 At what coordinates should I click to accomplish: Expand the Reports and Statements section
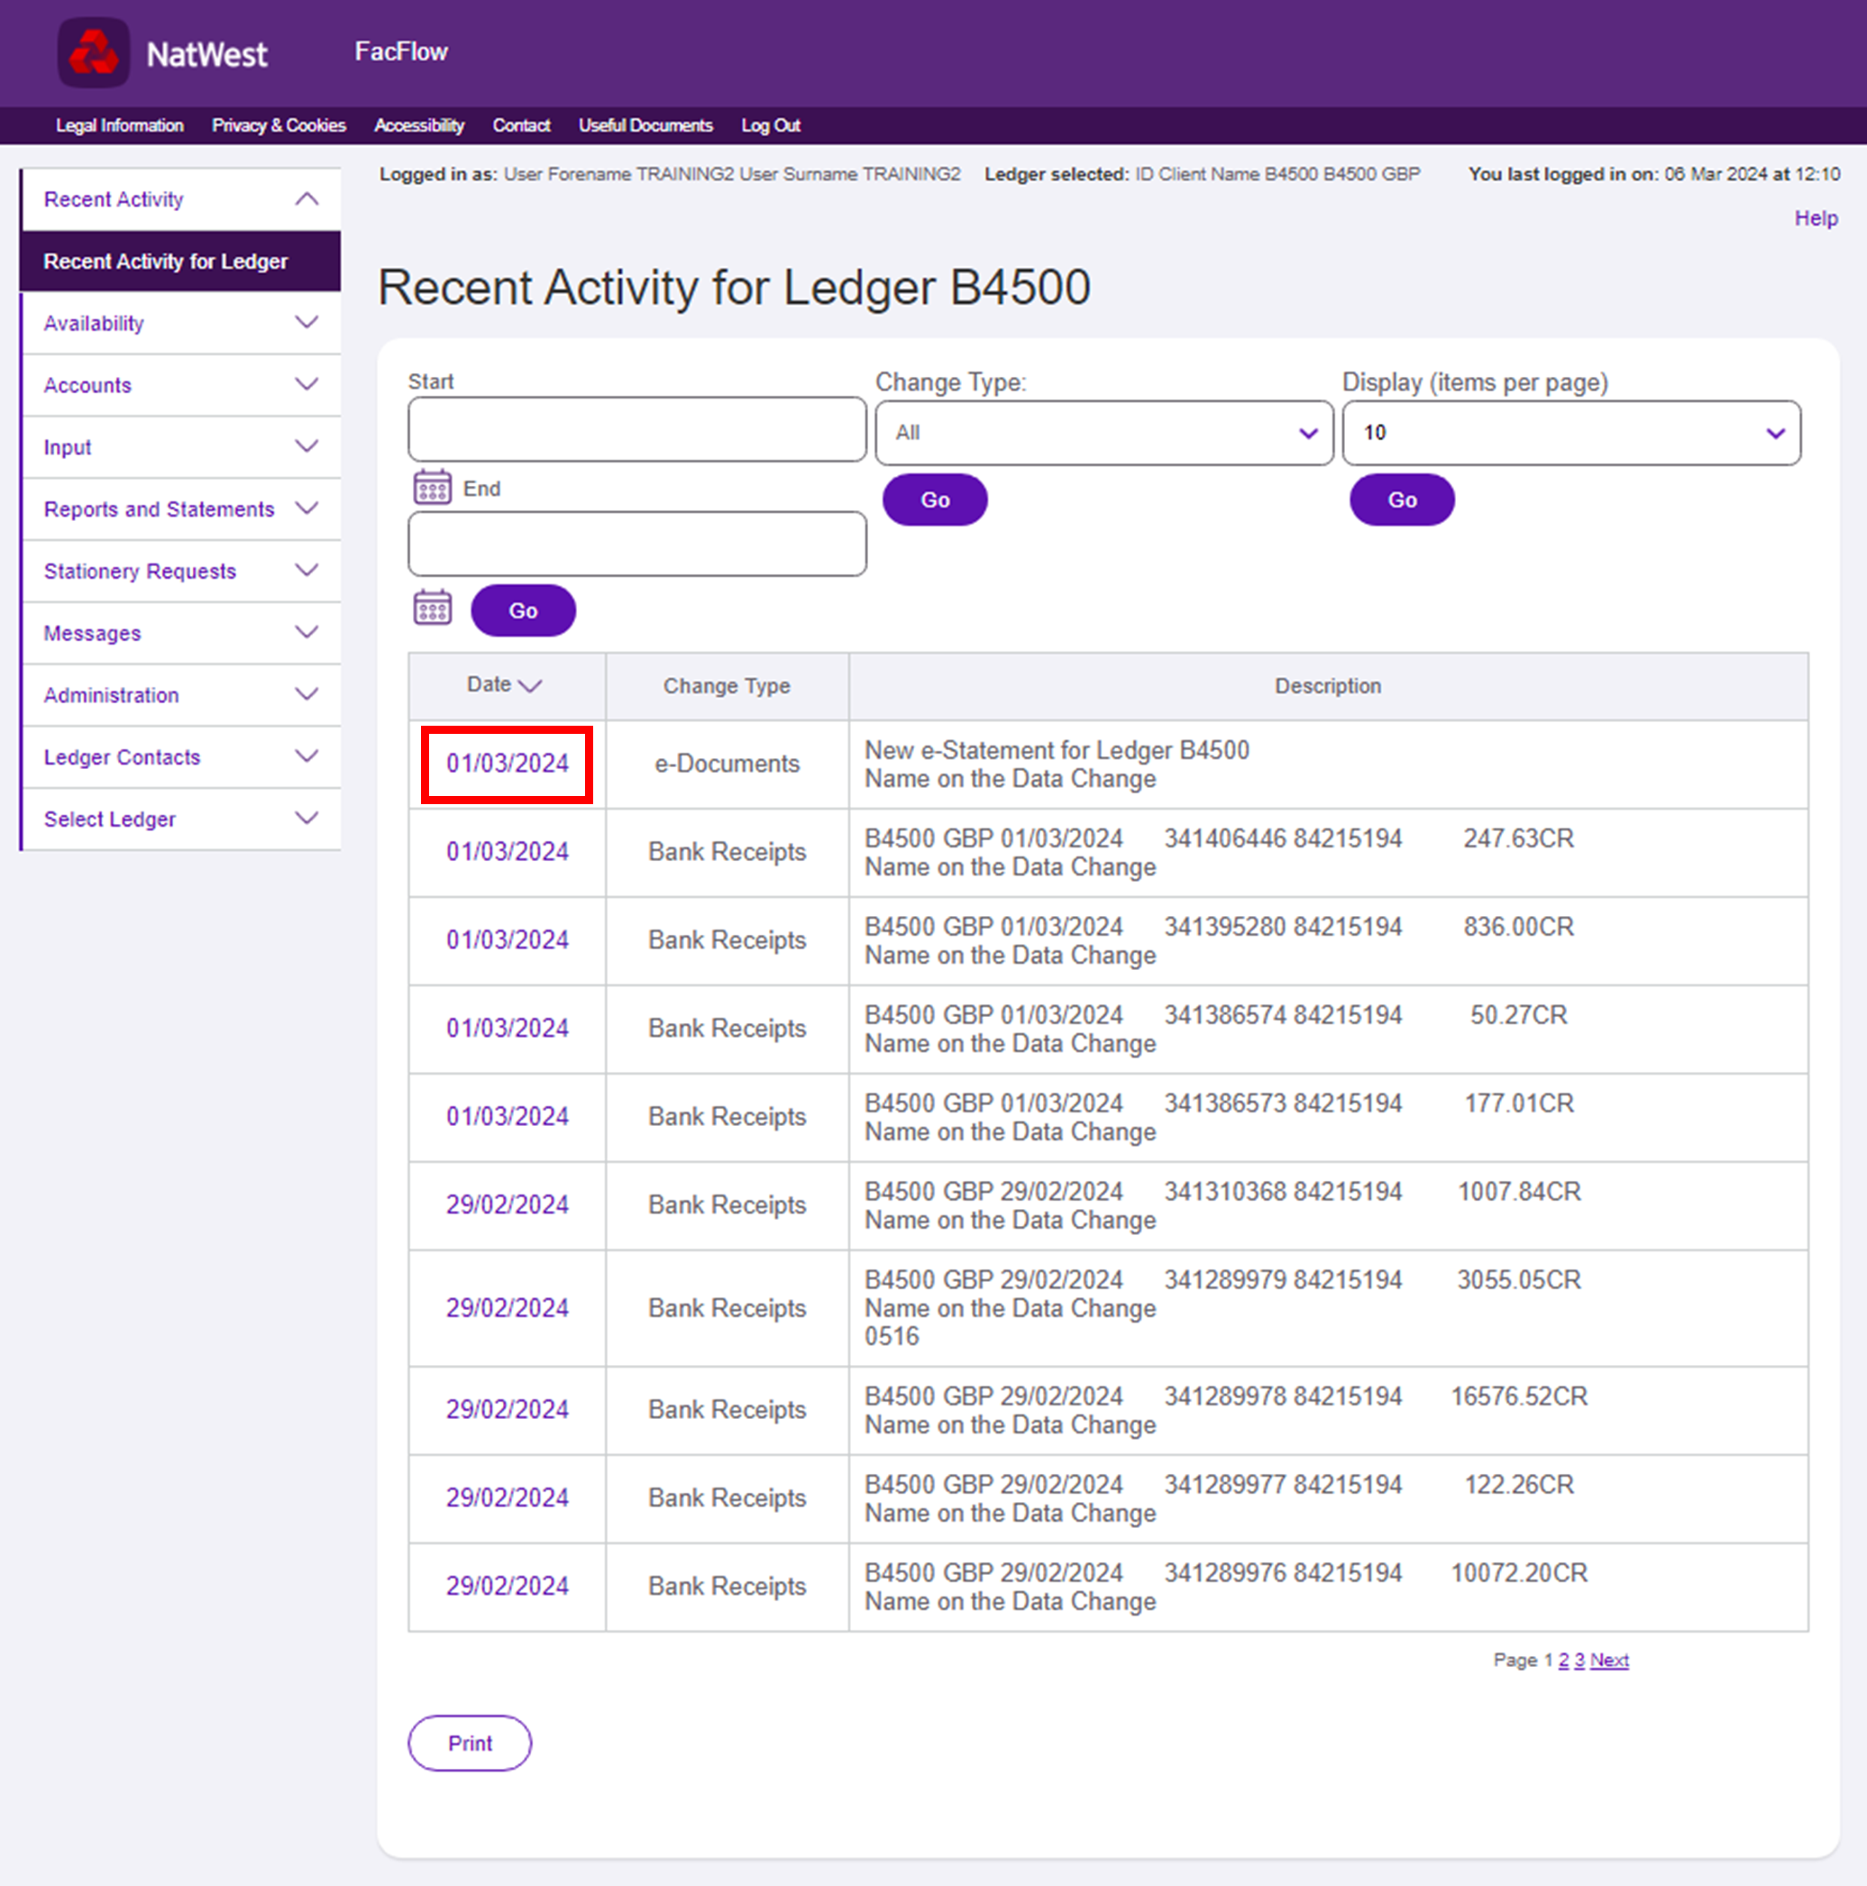click(x=307, y=508)
